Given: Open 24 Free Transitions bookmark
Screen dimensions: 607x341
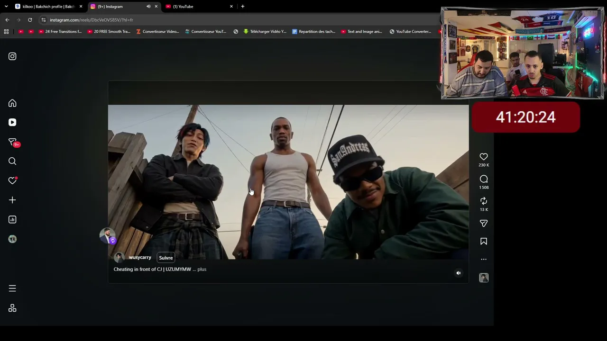Looking at the screenshot, I should (60, 32).
